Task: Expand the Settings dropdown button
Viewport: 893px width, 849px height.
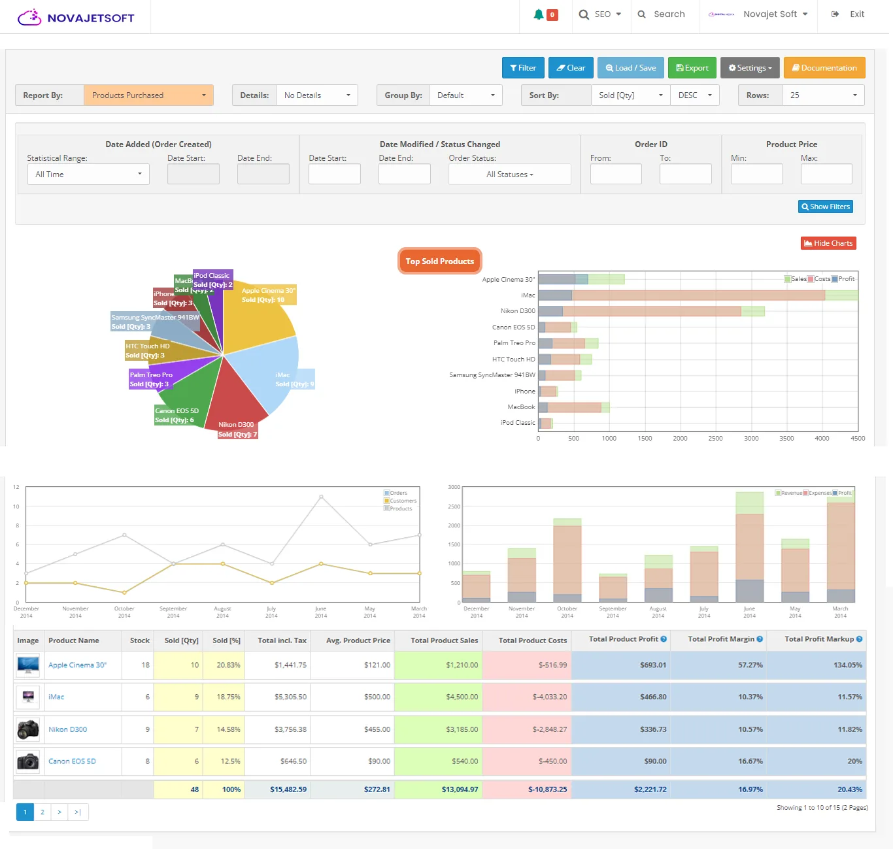Action: click(750, 68)
